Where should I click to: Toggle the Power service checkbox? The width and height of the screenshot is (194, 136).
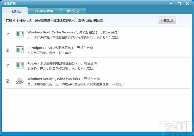8,65
